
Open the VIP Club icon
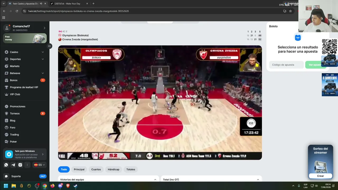click(7, 94)
